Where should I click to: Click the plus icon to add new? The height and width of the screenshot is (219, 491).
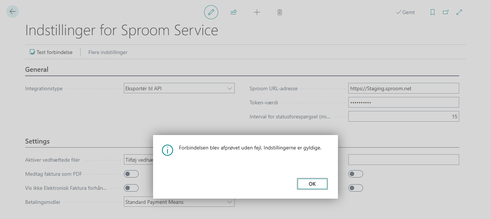[257, 12]
